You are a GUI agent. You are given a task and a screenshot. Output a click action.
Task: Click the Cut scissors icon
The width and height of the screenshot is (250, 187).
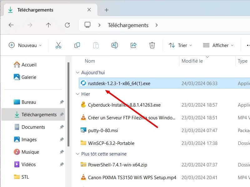58,45
